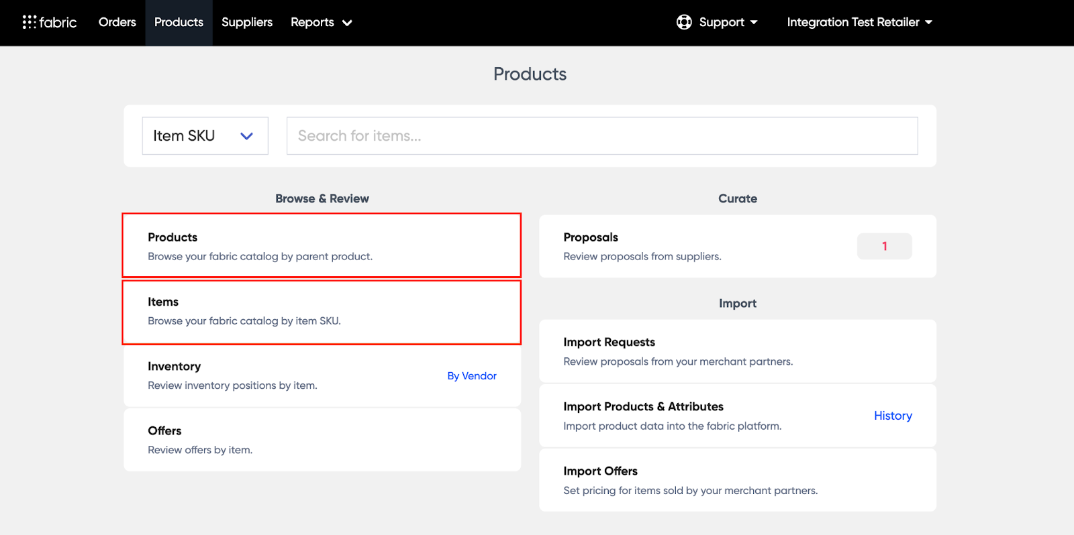Open the Import Offers card
1074x535 pixels.
point(737,480)
